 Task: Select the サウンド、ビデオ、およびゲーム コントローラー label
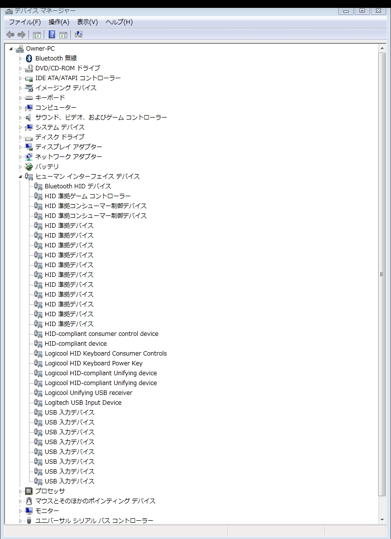101,118
